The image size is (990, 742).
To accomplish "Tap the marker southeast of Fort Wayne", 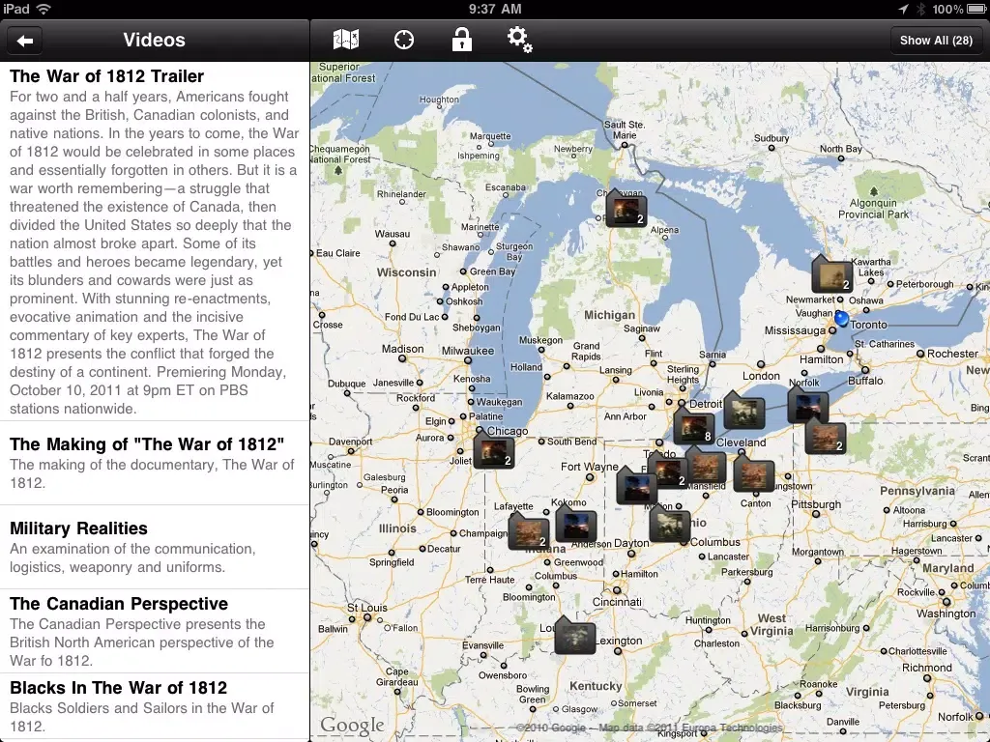I will click(x=636, y=487).
